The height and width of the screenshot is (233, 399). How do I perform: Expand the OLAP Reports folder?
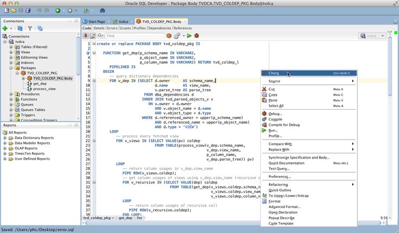[4, 148]
